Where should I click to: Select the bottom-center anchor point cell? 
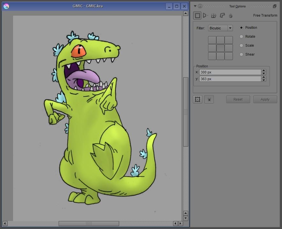coord(220,56)
